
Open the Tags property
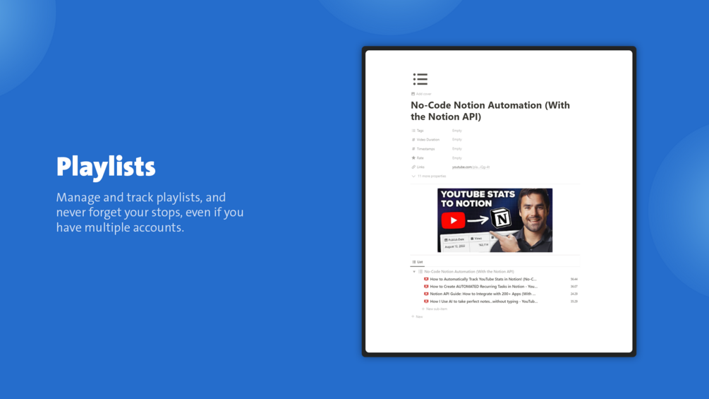418,130
